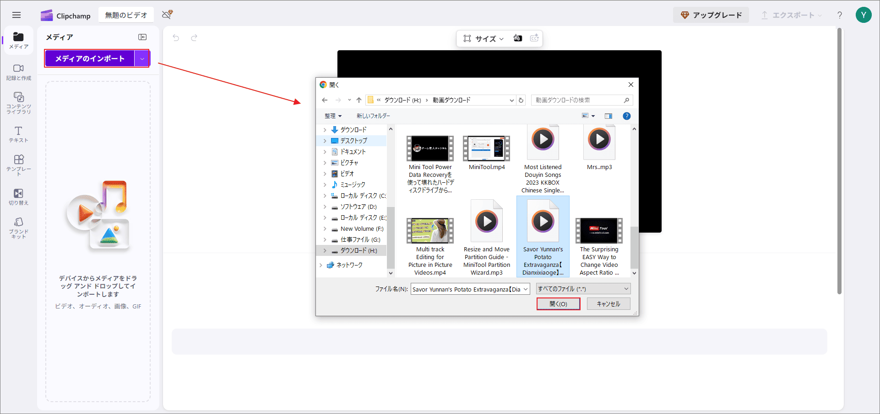Open the Brand kit (ブランドキット) sidebar
This screenshot has width=880, height=414.
point(18,228)
